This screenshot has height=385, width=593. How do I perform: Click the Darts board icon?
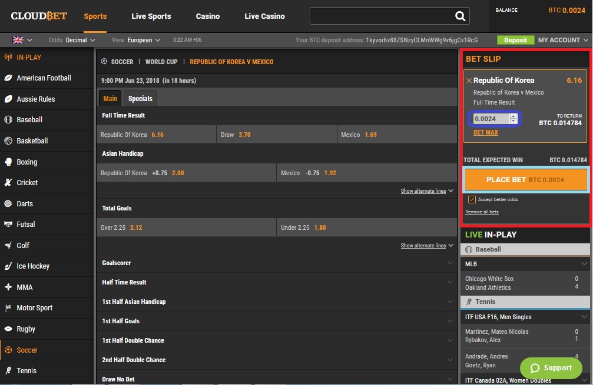click(x=8, y=203)
